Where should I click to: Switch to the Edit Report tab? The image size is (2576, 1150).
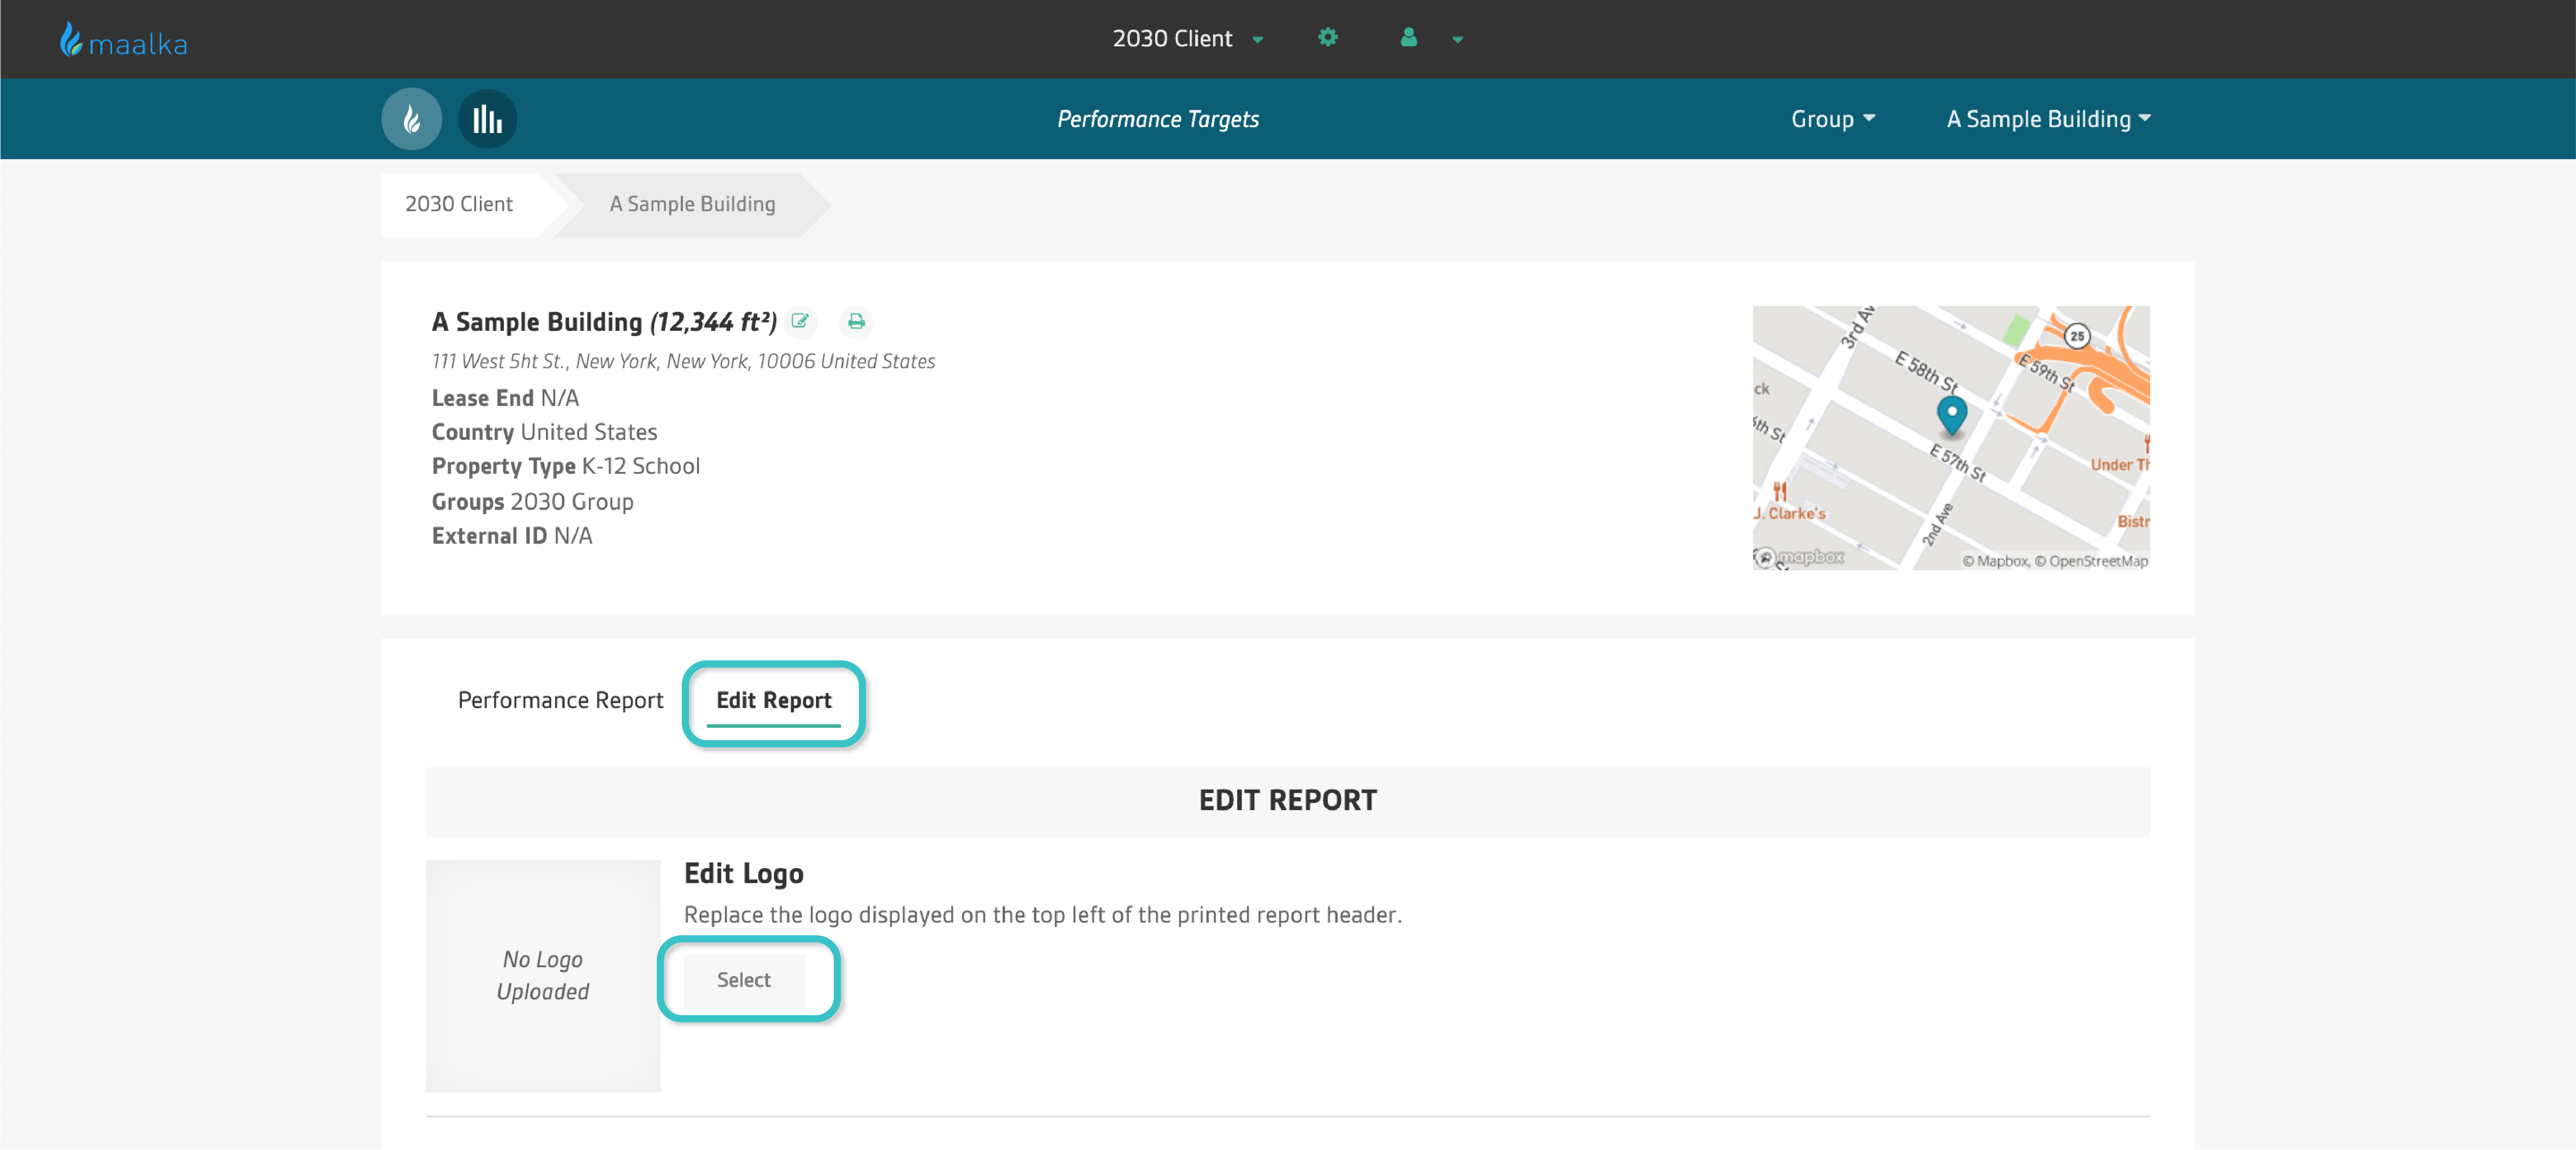tap(773, 701)
